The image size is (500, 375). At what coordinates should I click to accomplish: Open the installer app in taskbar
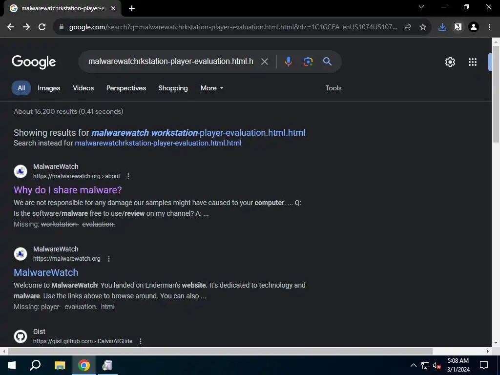click(107, 365)
